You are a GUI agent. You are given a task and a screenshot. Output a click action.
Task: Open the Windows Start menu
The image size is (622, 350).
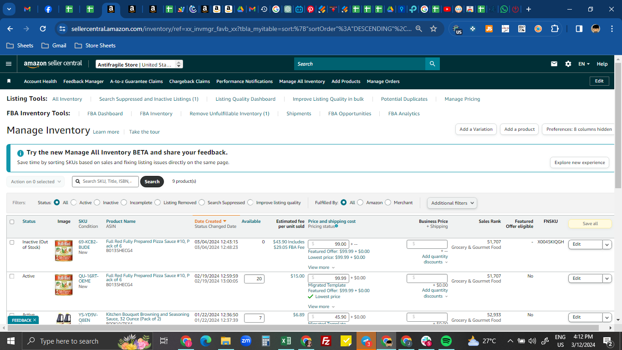coord(10,341)
